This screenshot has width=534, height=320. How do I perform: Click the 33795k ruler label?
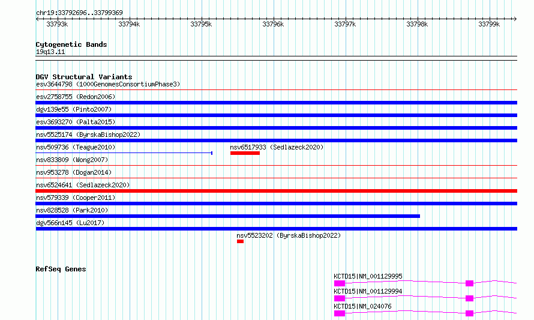(201, 24)
